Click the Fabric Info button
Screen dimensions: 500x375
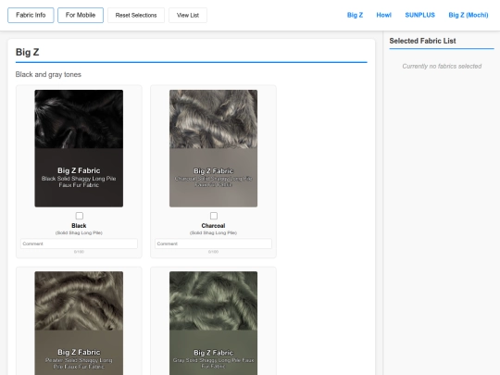tap(31, 16)
